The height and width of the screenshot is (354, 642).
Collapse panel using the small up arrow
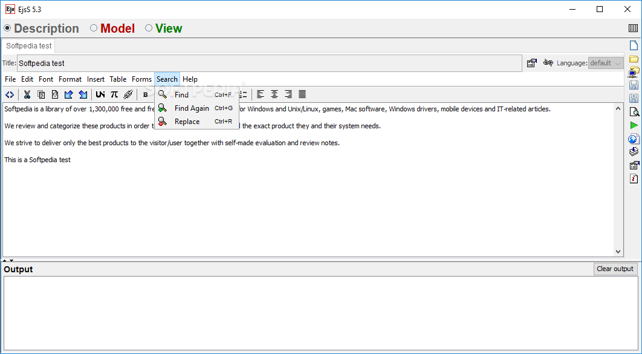coord(5,261)
